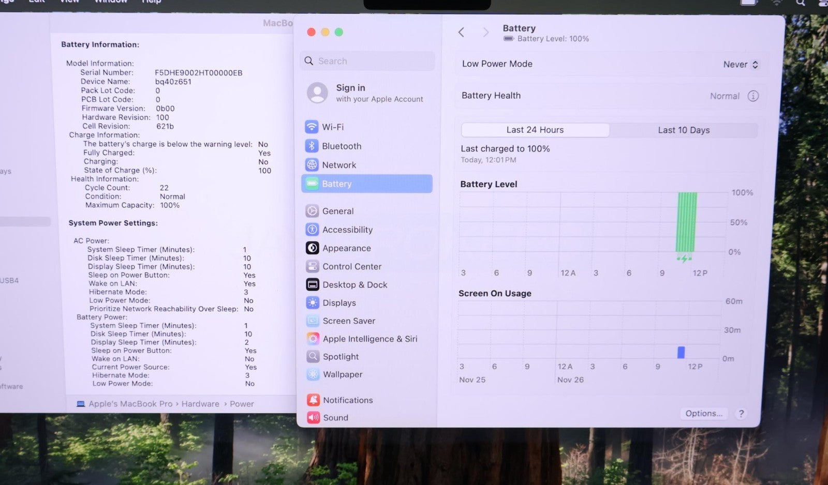Select the Last 24 Hours tab
This screenshot has width=828, height=485.
[x=535, y=130]
